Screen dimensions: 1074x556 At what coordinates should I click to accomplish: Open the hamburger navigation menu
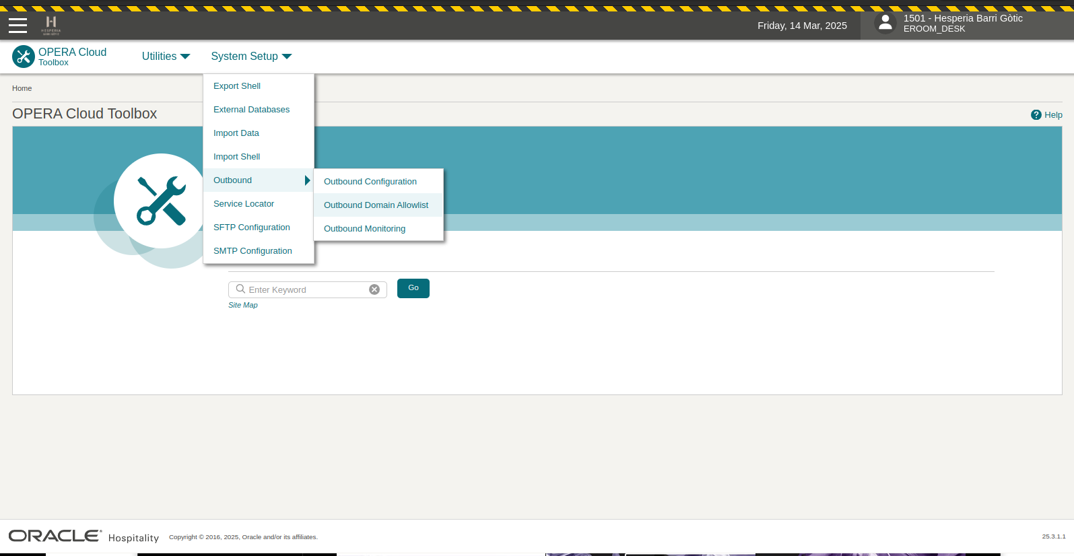(x=18, y=26)
